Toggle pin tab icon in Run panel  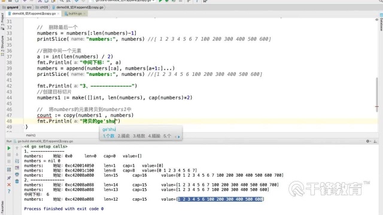click(x=9, y=178)
